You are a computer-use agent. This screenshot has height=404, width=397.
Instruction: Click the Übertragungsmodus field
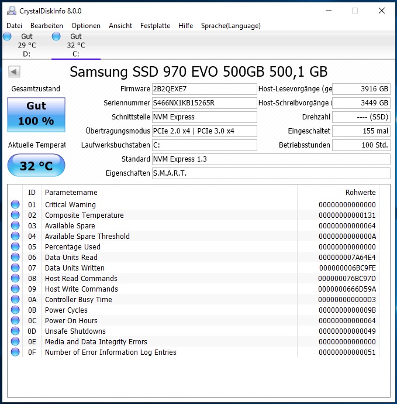click(205, 131)
